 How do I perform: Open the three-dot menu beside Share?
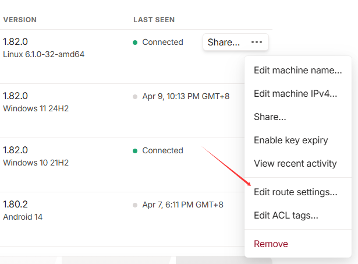tap(257, 42)
